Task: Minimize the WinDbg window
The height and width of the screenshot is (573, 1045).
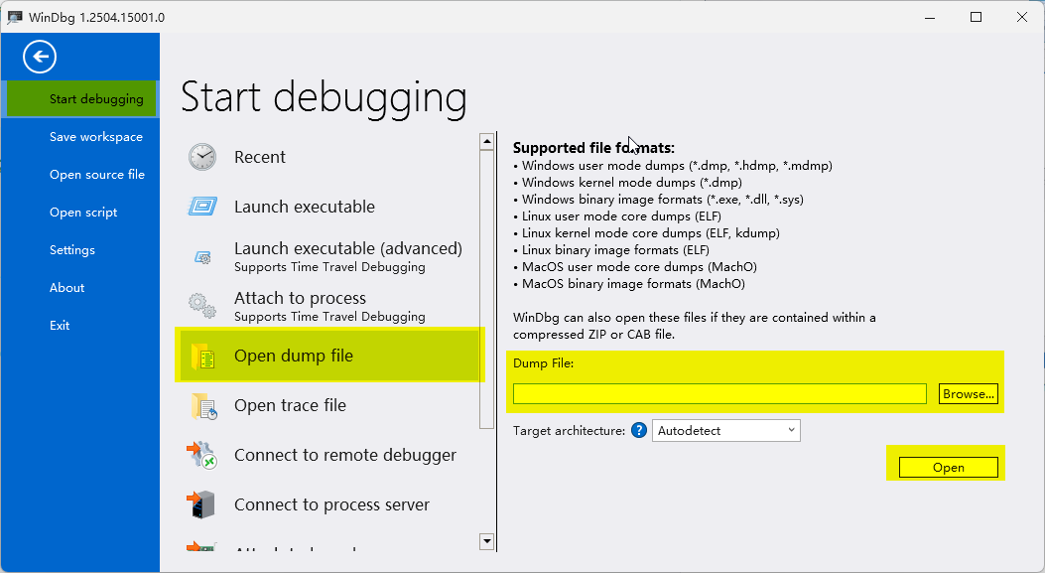Action: pyautogui.click(x=930, y=17)
